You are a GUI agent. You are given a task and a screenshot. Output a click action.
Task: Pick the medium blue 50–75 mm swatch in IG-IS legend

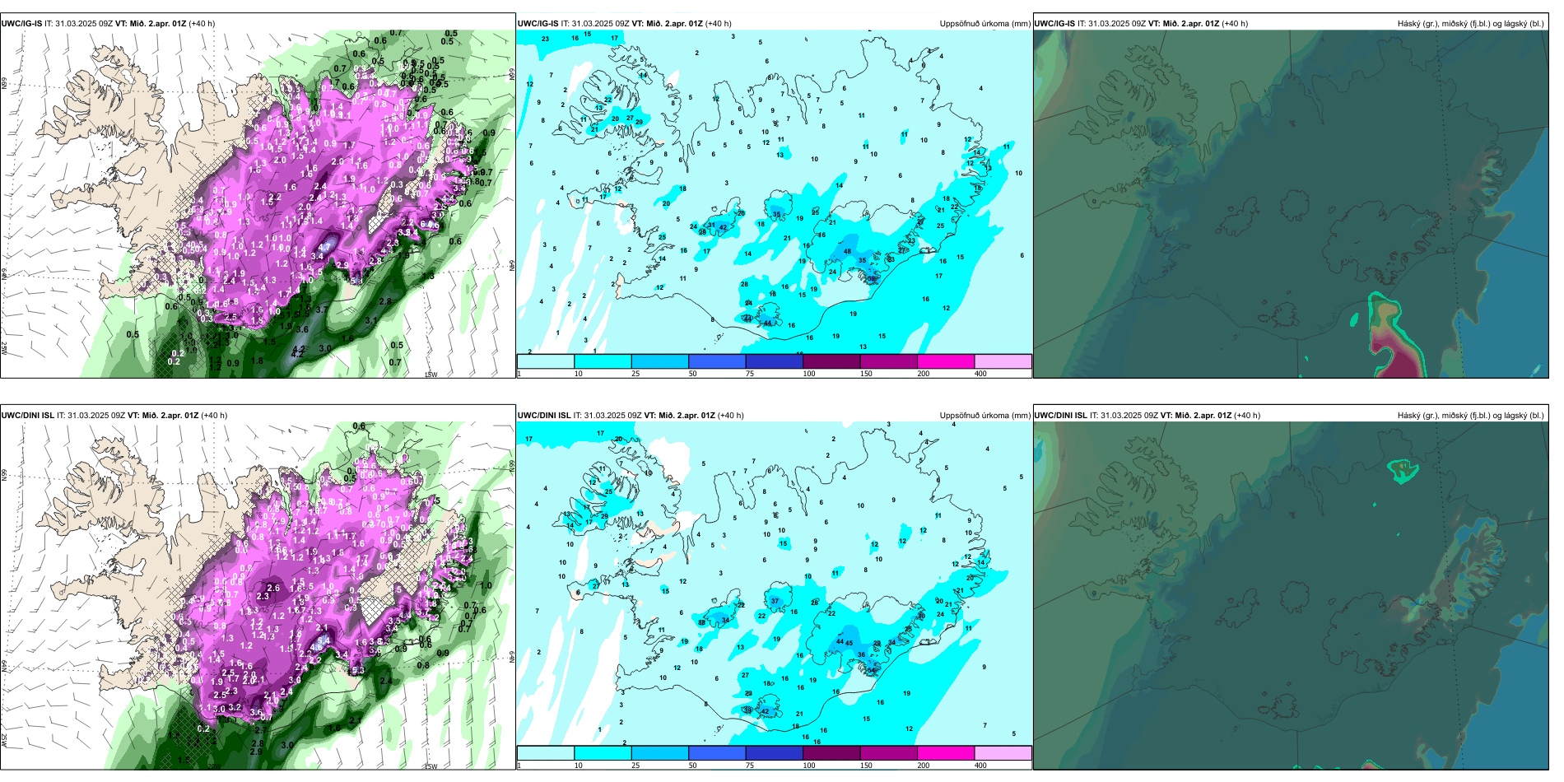click(x=717, y=361)
